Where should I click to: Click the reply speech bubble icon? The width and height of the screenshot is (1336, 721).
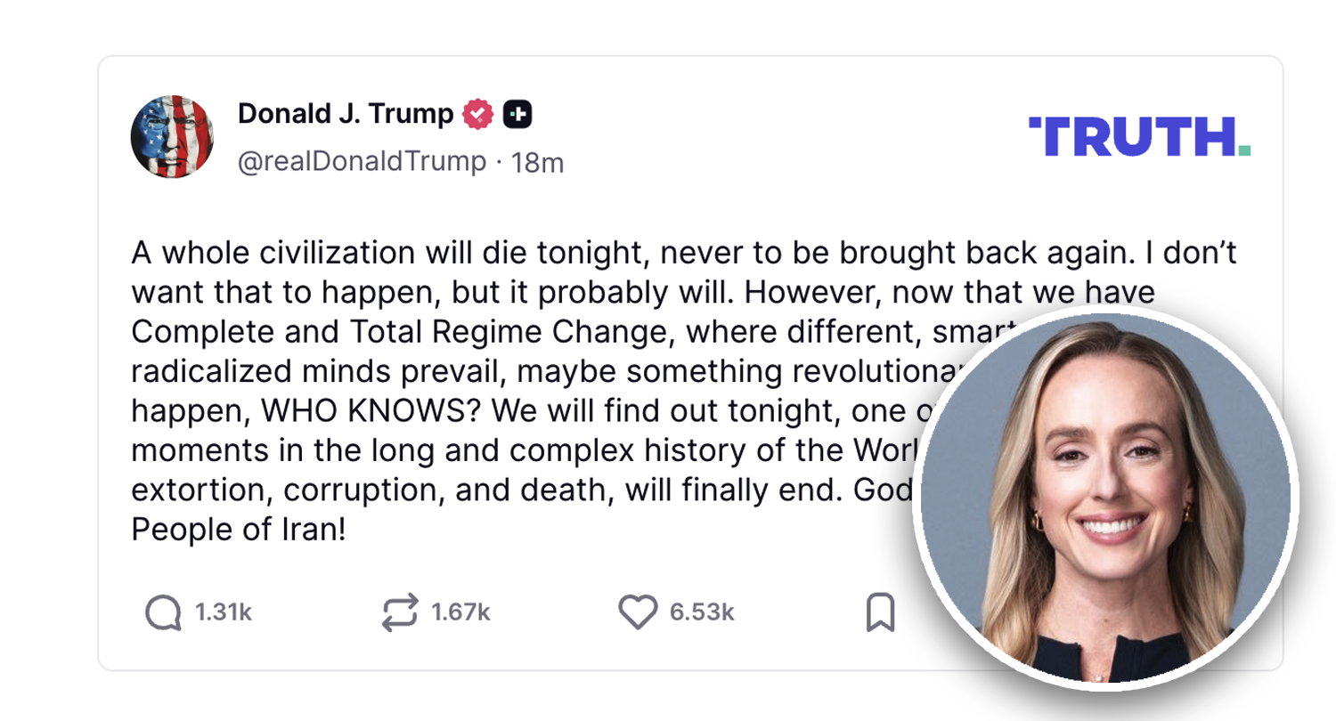point(165,611)
